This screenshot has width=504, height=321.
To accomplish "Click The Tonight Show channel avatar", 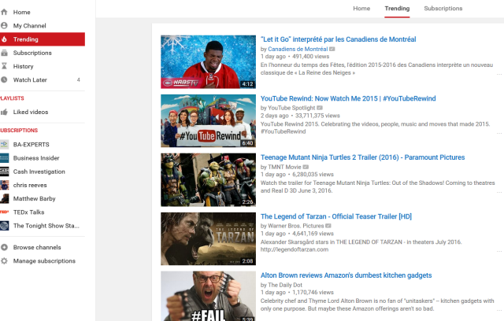I will [4, 226].
